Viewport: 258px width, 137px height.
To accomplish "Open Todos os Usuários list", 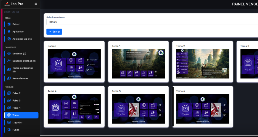I will (x=23, y=69).
